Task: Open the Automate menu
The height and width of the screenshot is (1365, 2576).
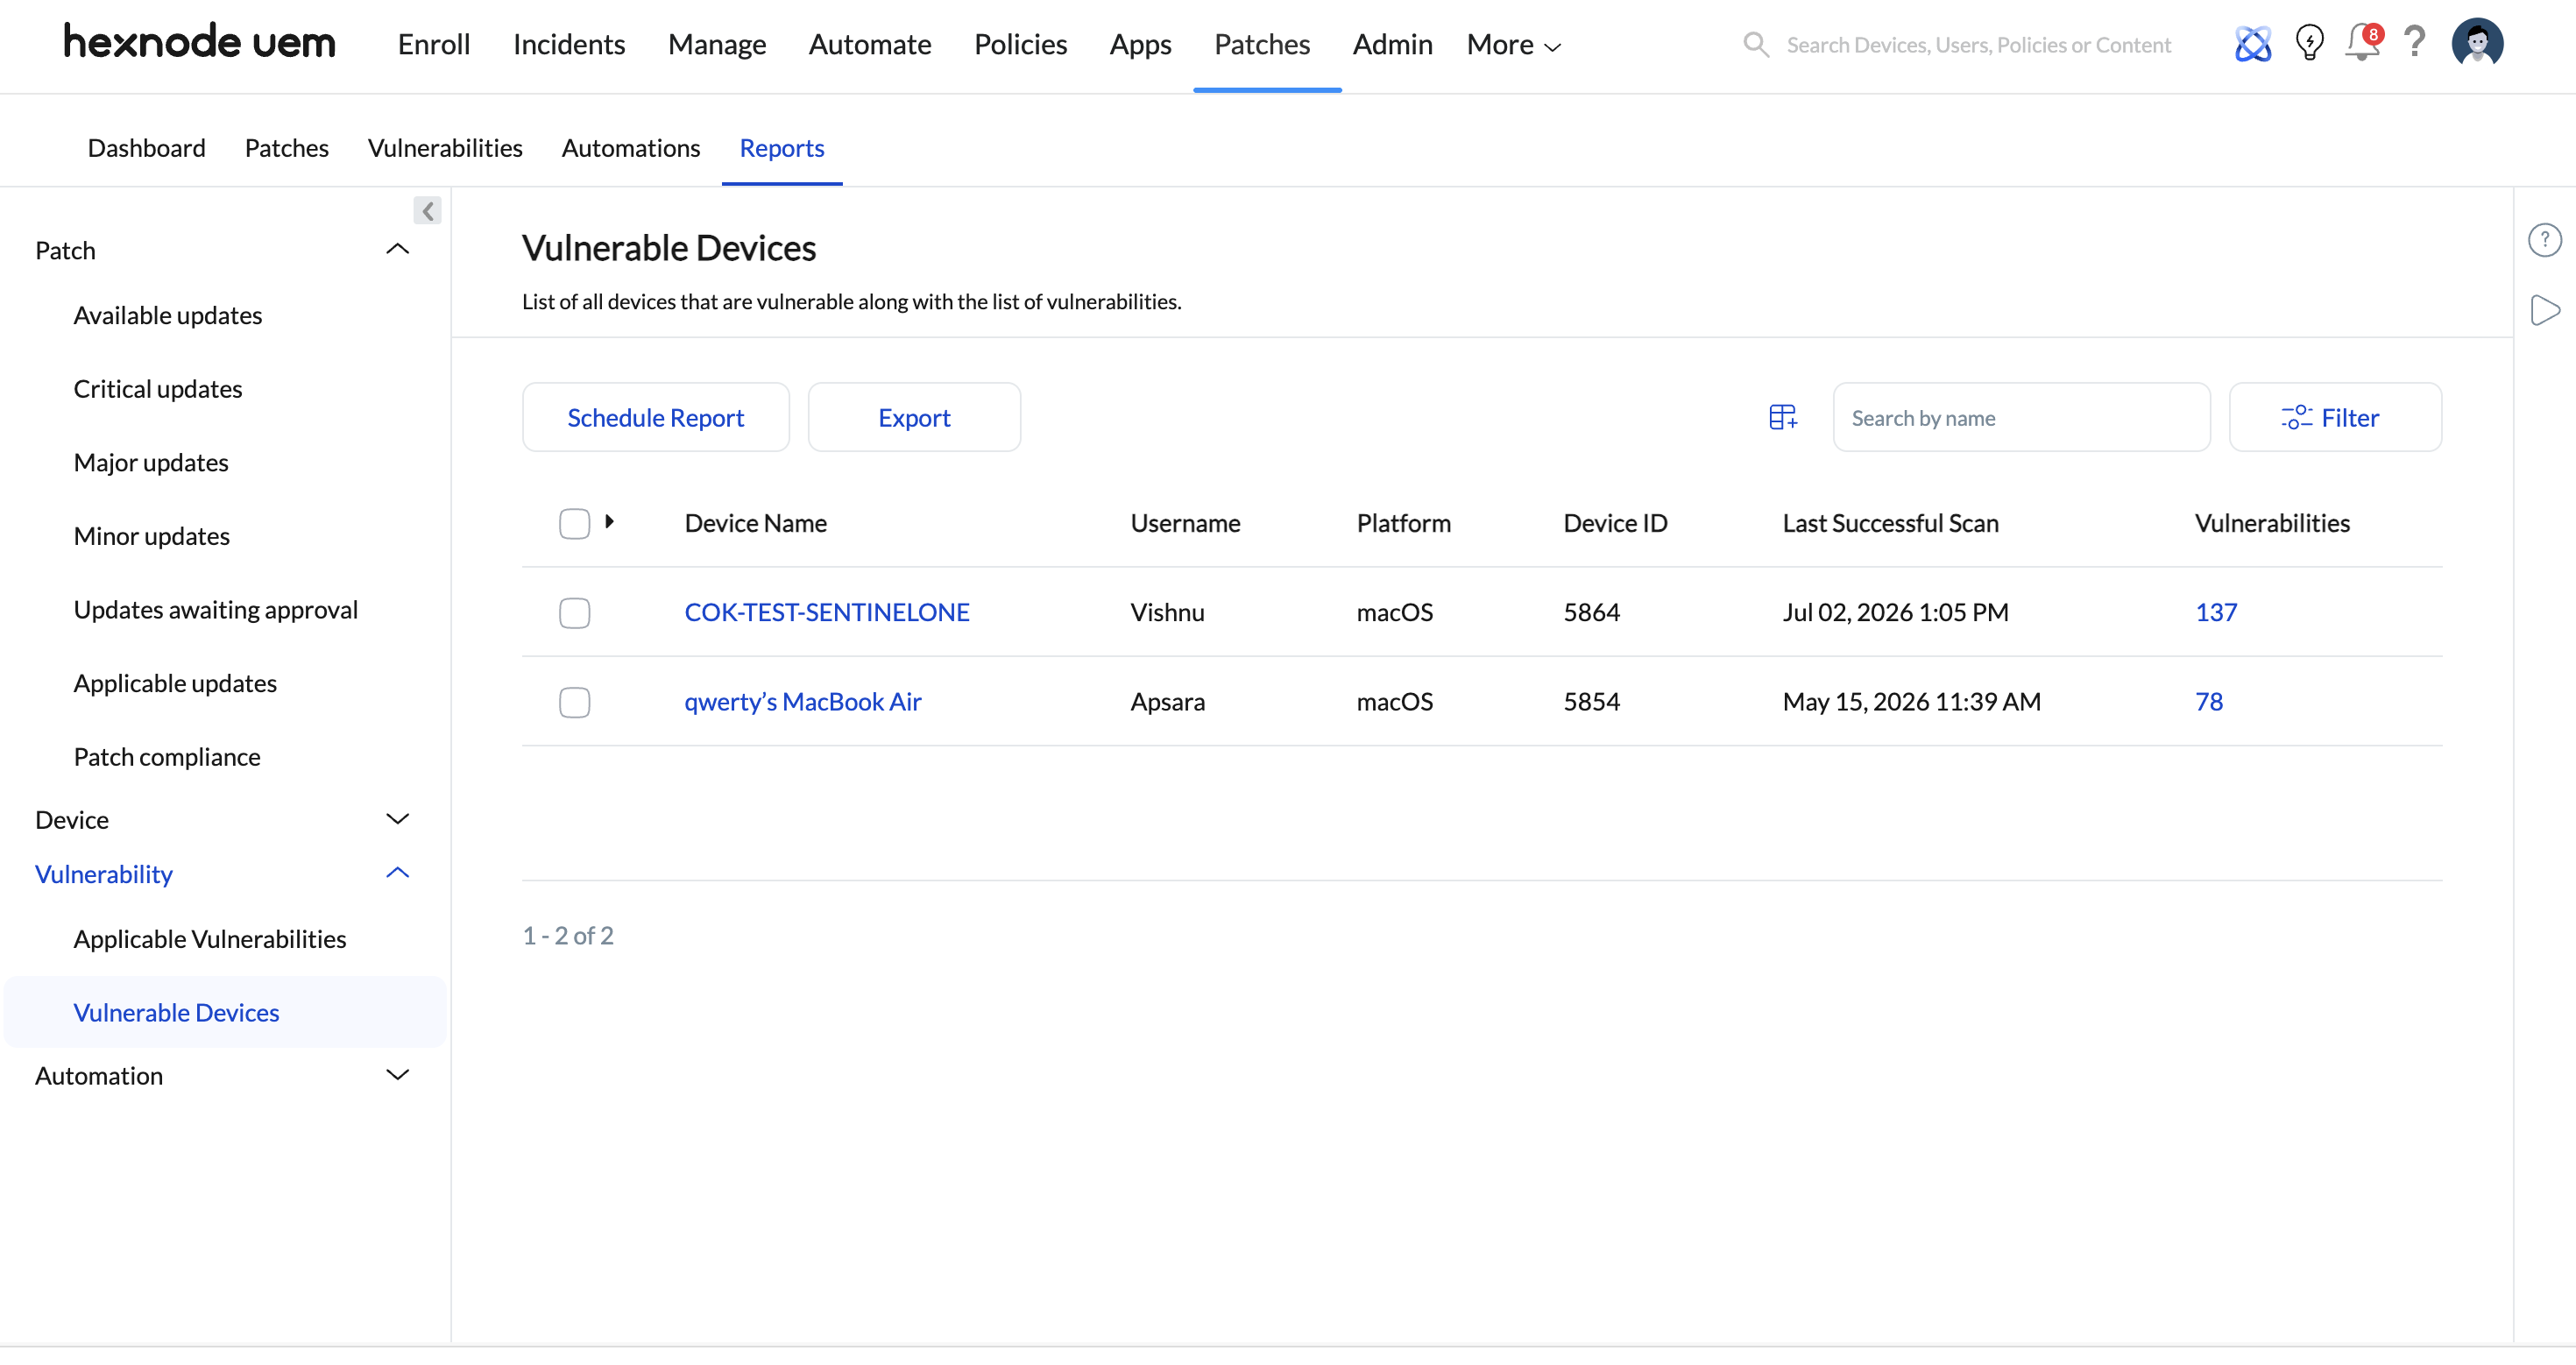Action: tap(870, 44)
